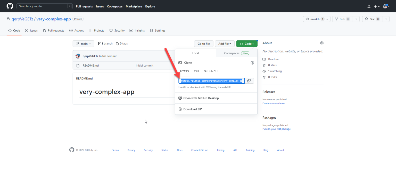This screenshot has height=193, width=396.
Task: Open the footer Privacy link
Action: coord(131,150)
